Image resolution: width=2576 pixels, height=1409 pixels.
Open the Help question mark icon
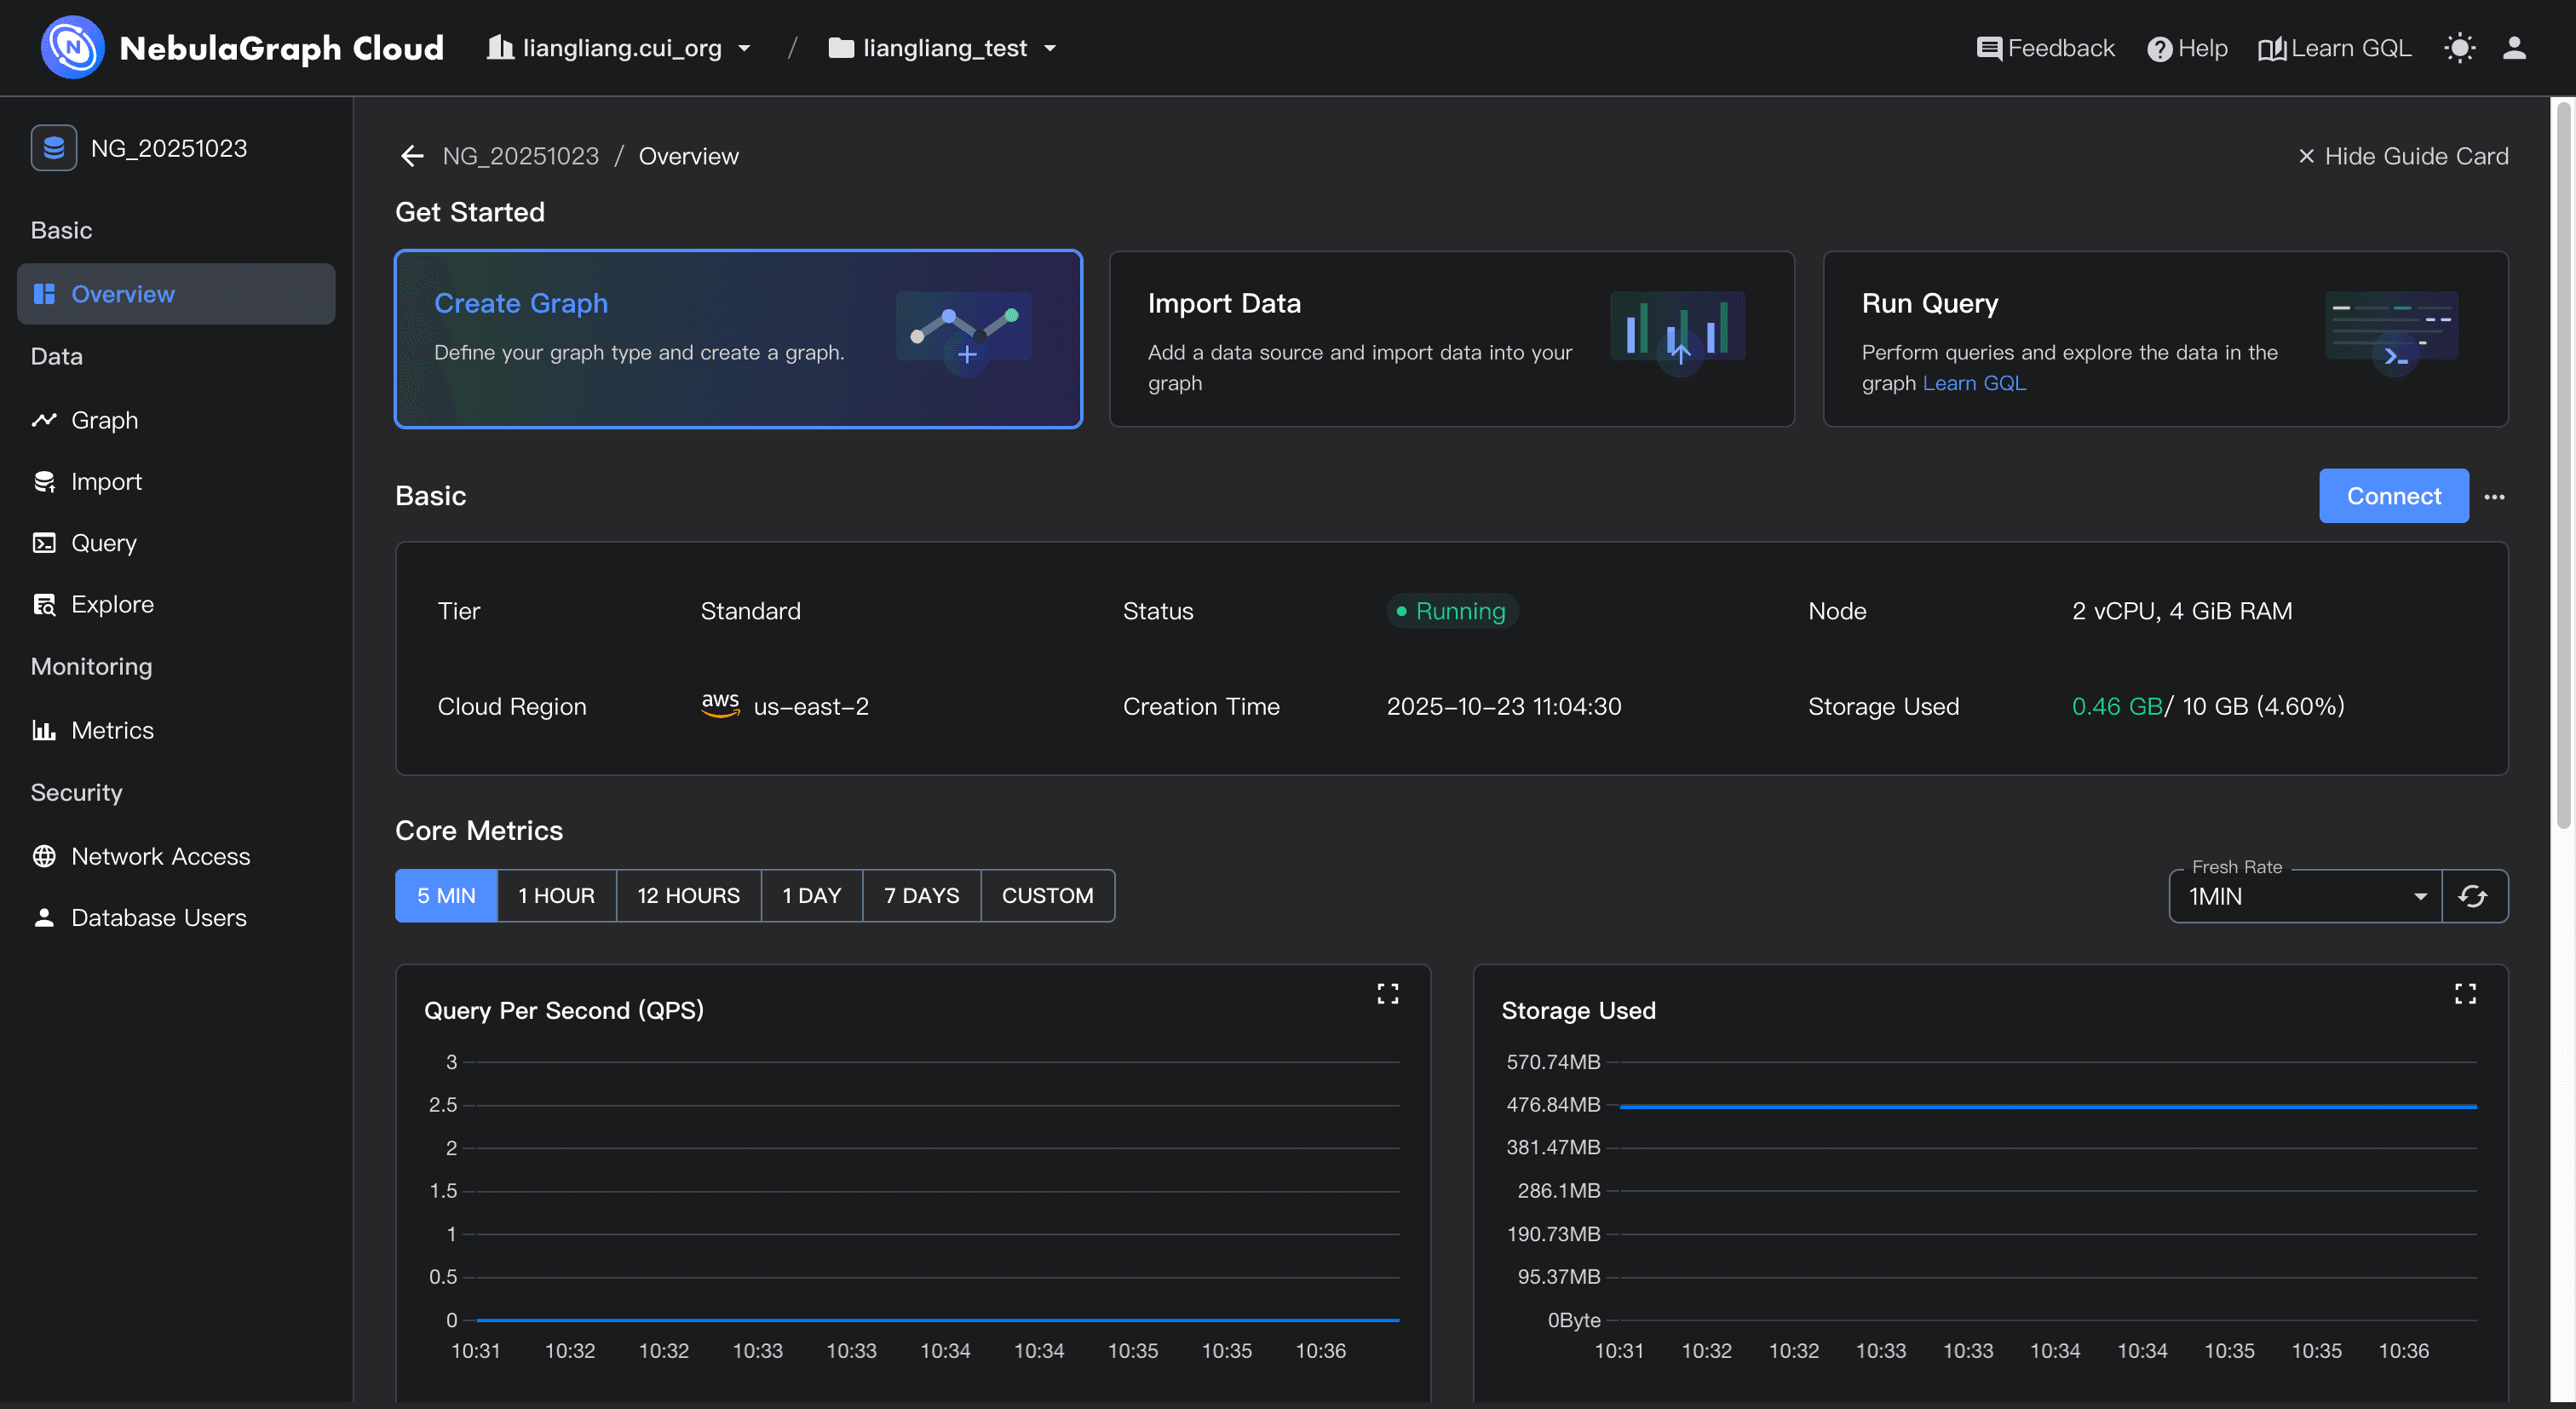(x=2159, y=49)
